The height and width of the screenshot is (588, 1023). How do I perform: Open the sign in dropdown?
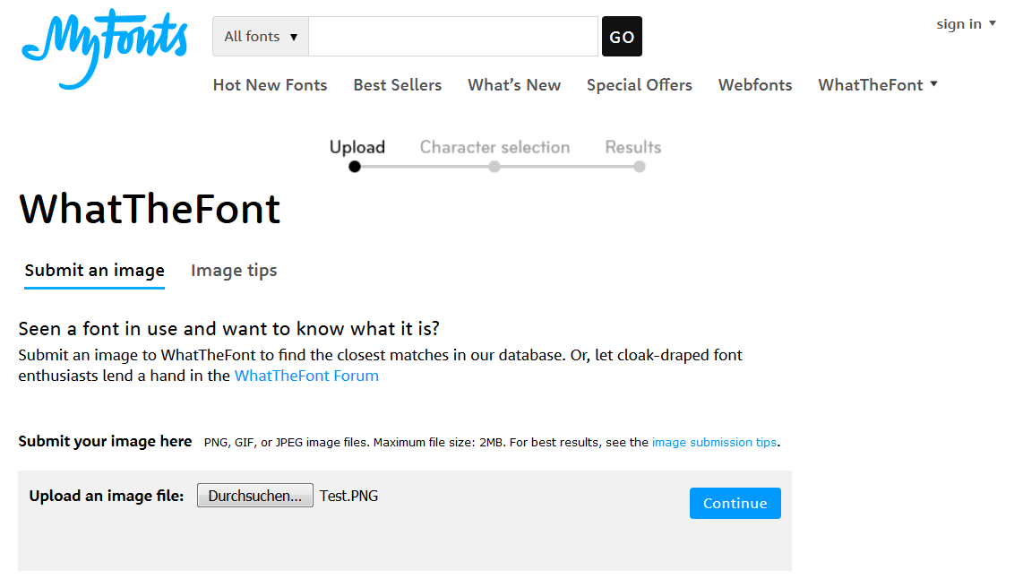[966, 24]
